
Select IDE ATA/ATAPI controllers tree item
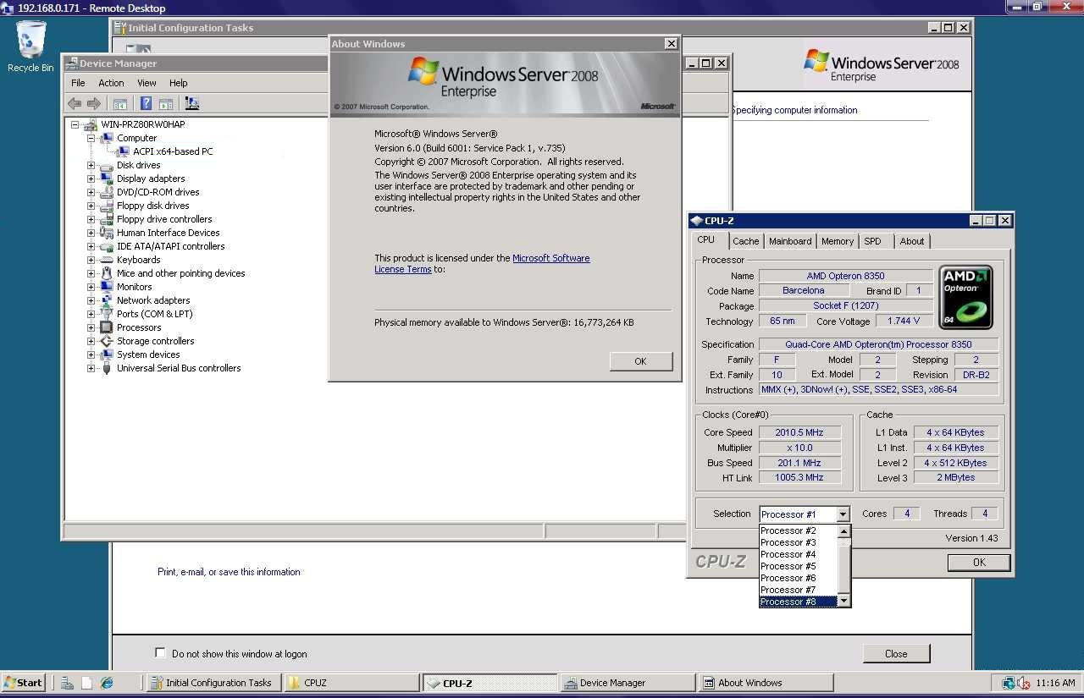tap(171, 246)
